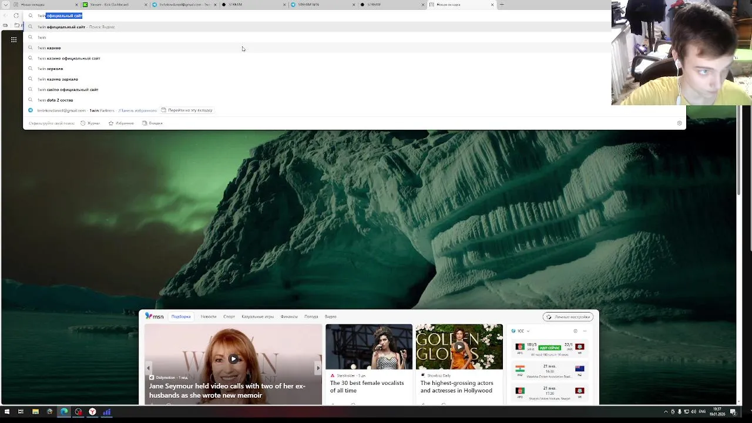Open the Windows Start menu

pos(6,412)
